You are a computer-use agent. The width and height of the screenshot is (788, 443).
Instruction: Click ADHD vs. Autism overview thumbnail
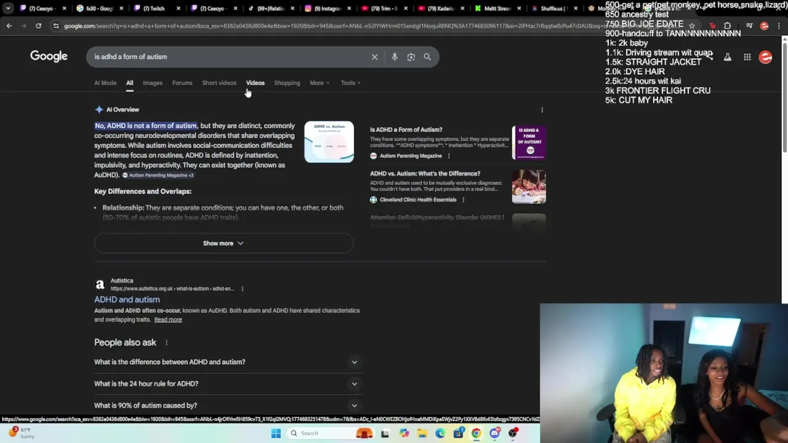[329, 142]
